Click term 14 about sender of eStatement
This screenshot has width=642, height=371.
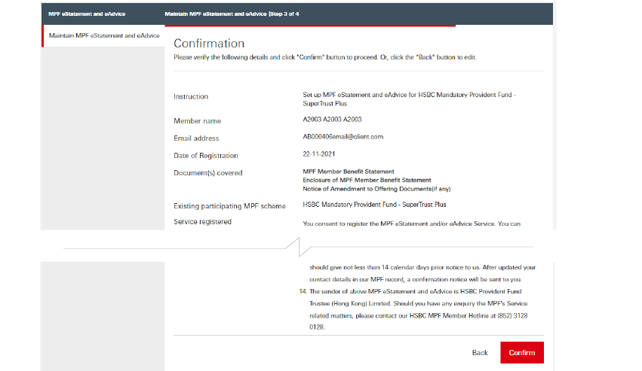[x=413, y=309]
